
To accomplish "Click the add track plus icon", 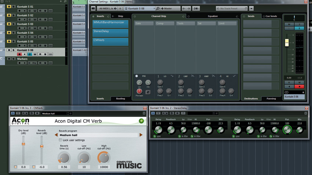I will click(x=61, y=1).
